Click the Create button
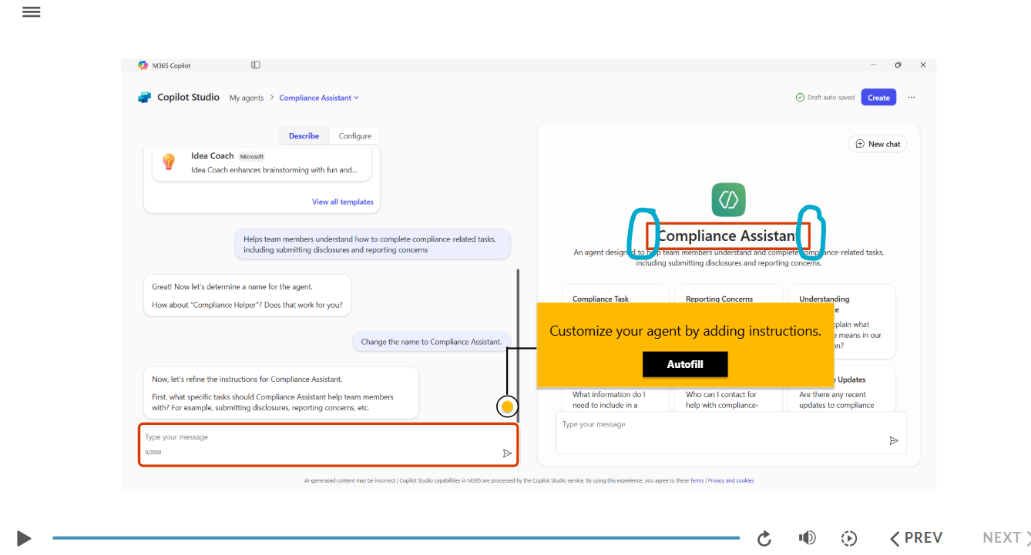1031x555 pixels. (x=878, y=98)
